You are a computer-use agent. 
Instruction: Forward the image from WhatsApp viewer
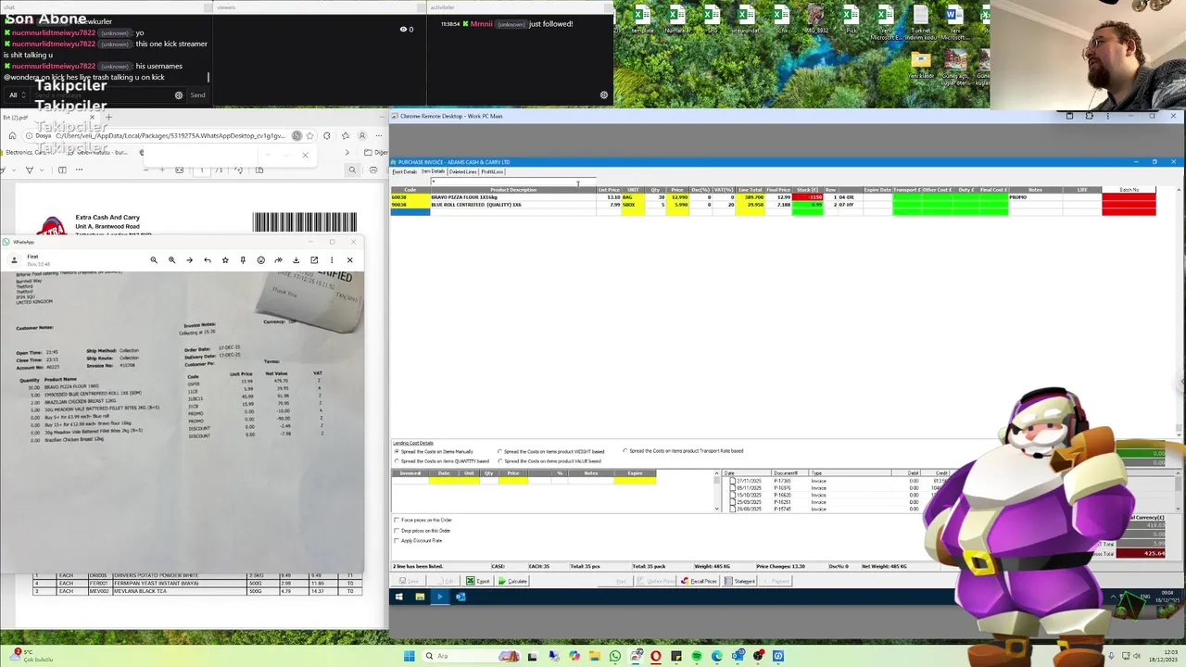(278, 260)
